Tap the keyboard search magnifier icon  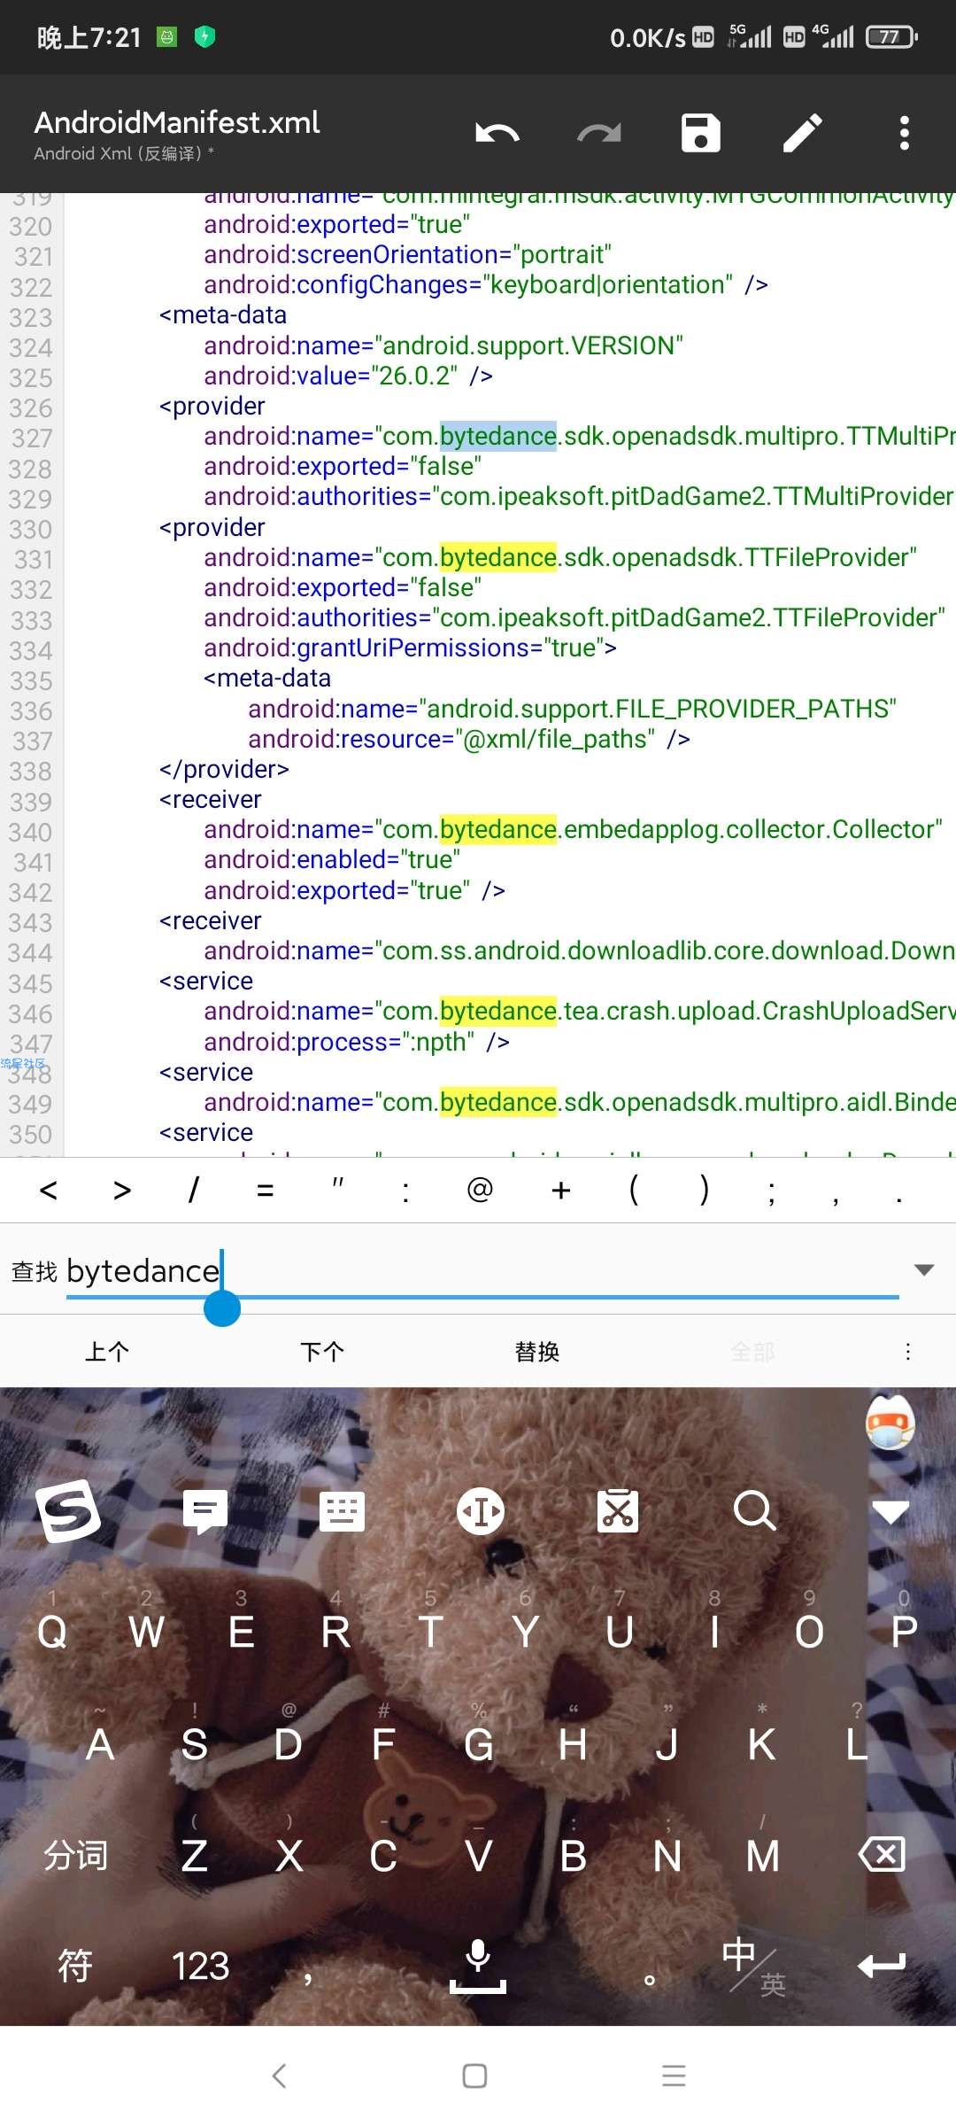click(x=754, y=1511)
